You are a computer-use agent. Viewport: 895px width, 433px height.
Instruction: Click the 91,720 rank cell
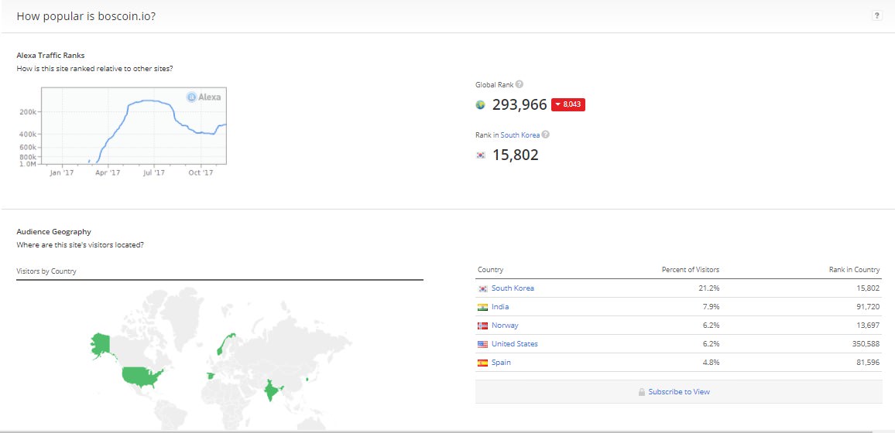[868, 306]
